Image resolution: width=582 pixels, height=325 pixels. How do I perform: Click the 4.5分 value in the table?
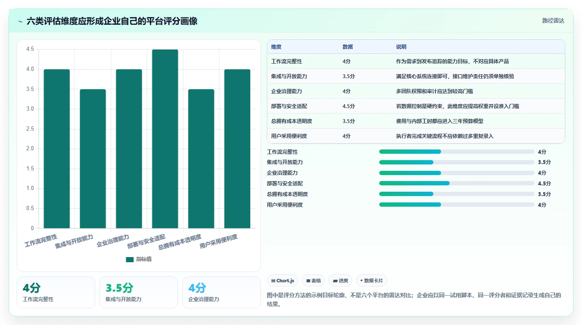click(x=348, y=106)
